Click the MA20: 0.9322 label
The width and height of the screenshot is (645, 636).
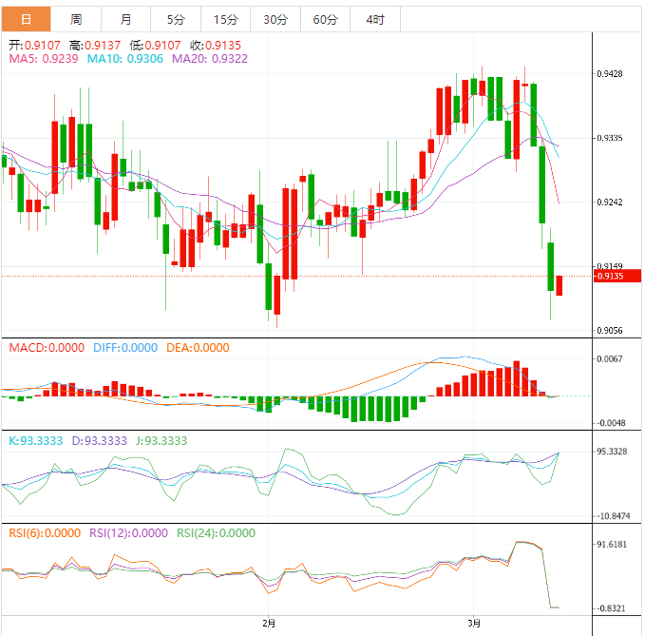210,59
